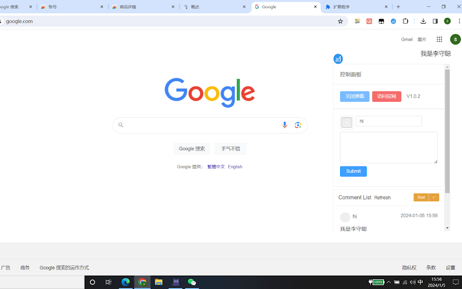The image size is (462, 289).
Task: Open the Sort dropdown arrow in Comment List
Action: pos(434,197)
